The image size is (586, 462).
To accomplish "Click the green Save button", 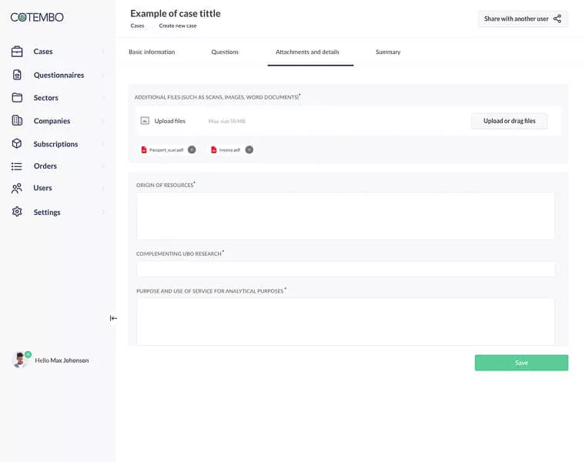I will pyautogui.click(x=521, y=363).
